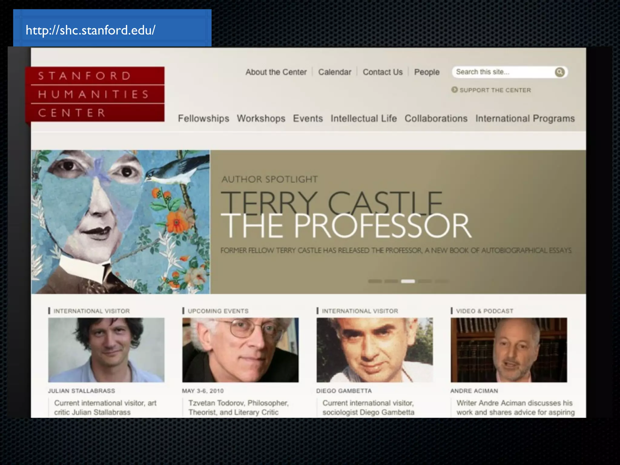Open the Events section
The height and width of the screenshot is (465, 620).
[x=308, y=118]
